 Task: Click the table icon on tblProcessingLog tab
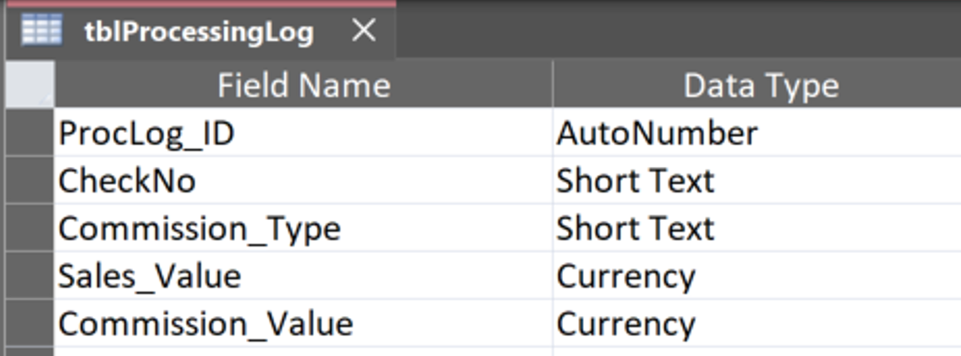[42, 31]
